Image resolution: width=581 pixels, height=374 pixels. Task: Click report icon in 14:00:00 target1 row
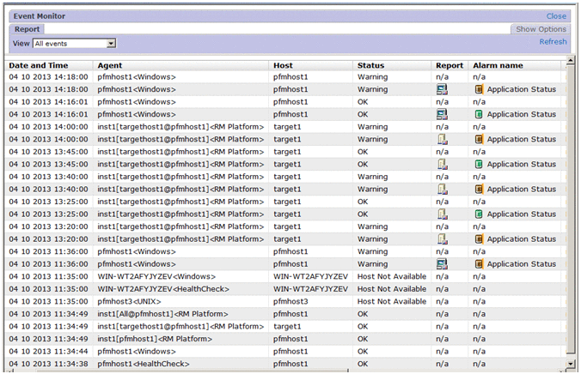(442, 139)
